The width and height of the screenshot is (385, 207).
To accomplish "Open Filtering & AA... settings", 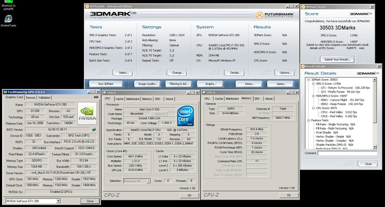I will point(179,84).
